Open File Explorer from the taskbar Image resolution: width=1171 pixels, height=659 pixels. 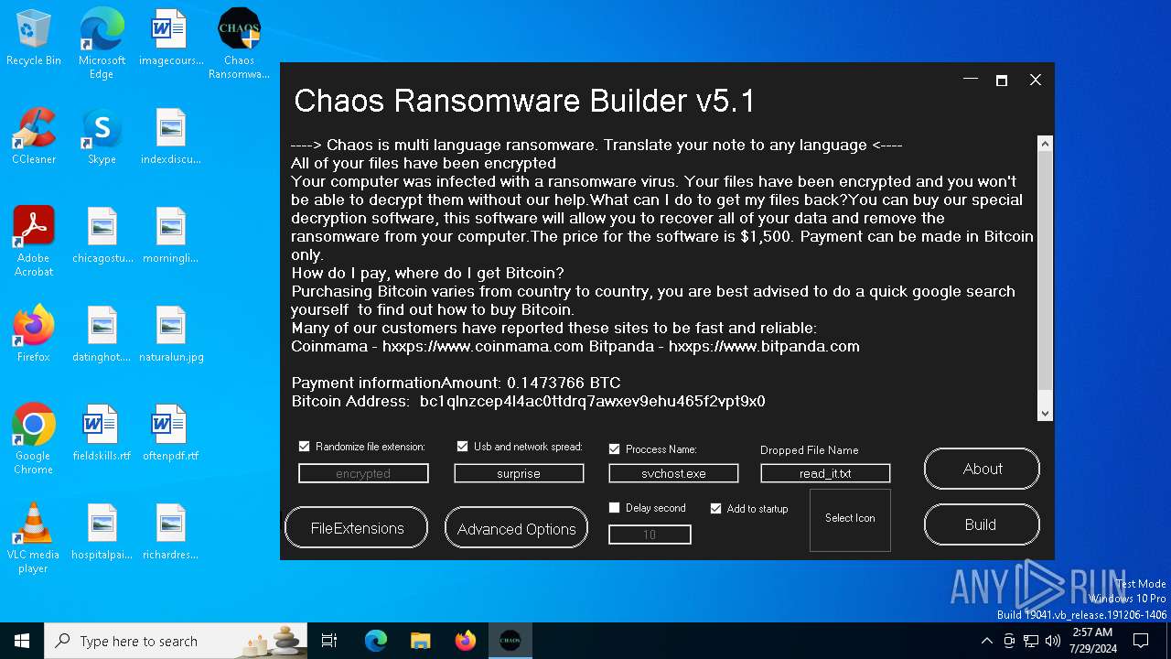point(420,641)
